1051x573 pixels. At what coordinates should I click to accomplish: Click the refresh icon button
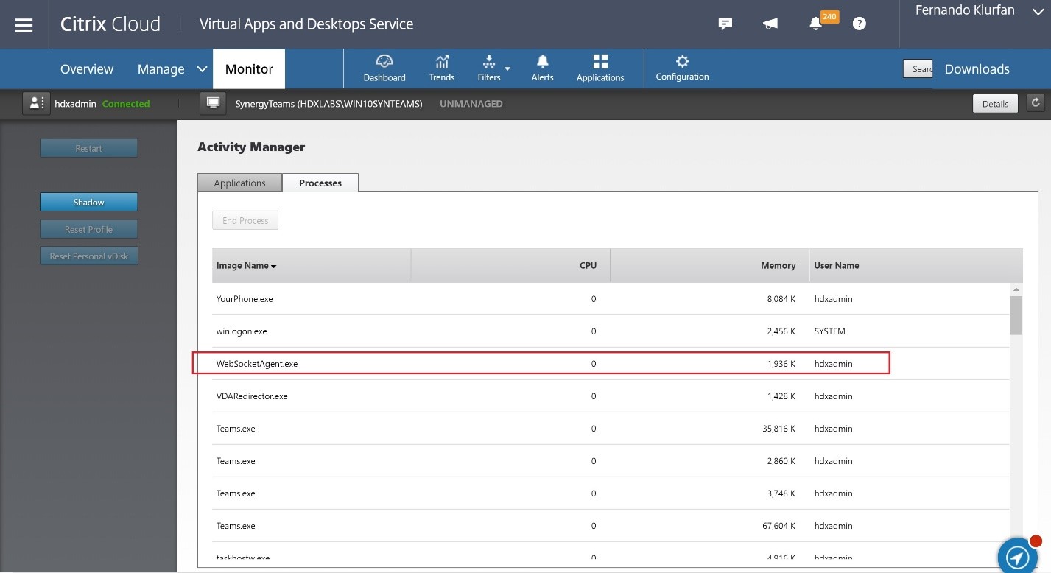[1036, 103]
